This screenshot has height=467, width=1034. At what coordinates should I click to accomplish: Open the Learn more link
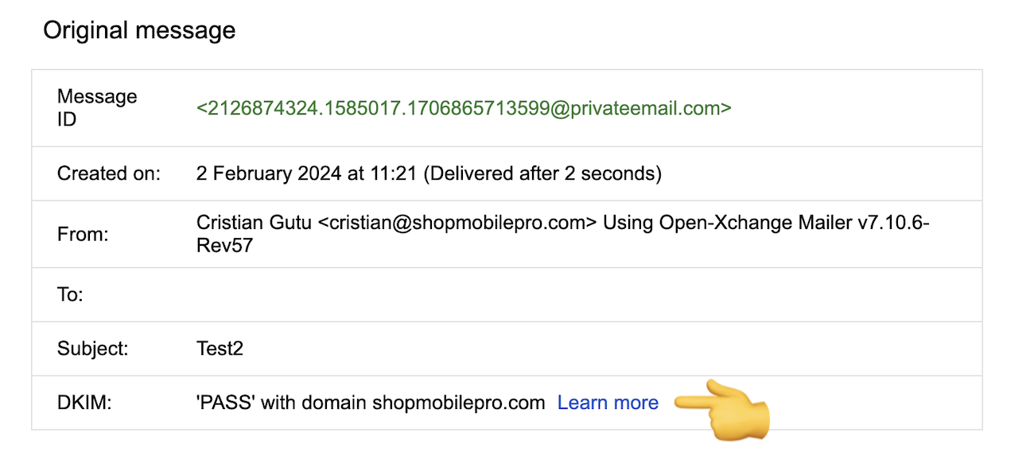[x=608, y=403]
